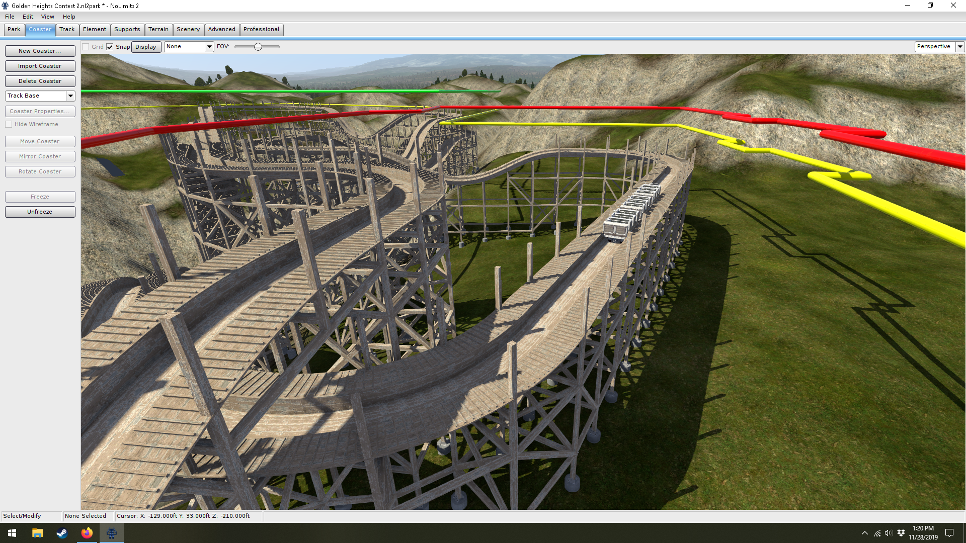966x543 pixels.
Task: Enable the Grid checkbox
Action: pyautogui.click(x=86, y=47)
